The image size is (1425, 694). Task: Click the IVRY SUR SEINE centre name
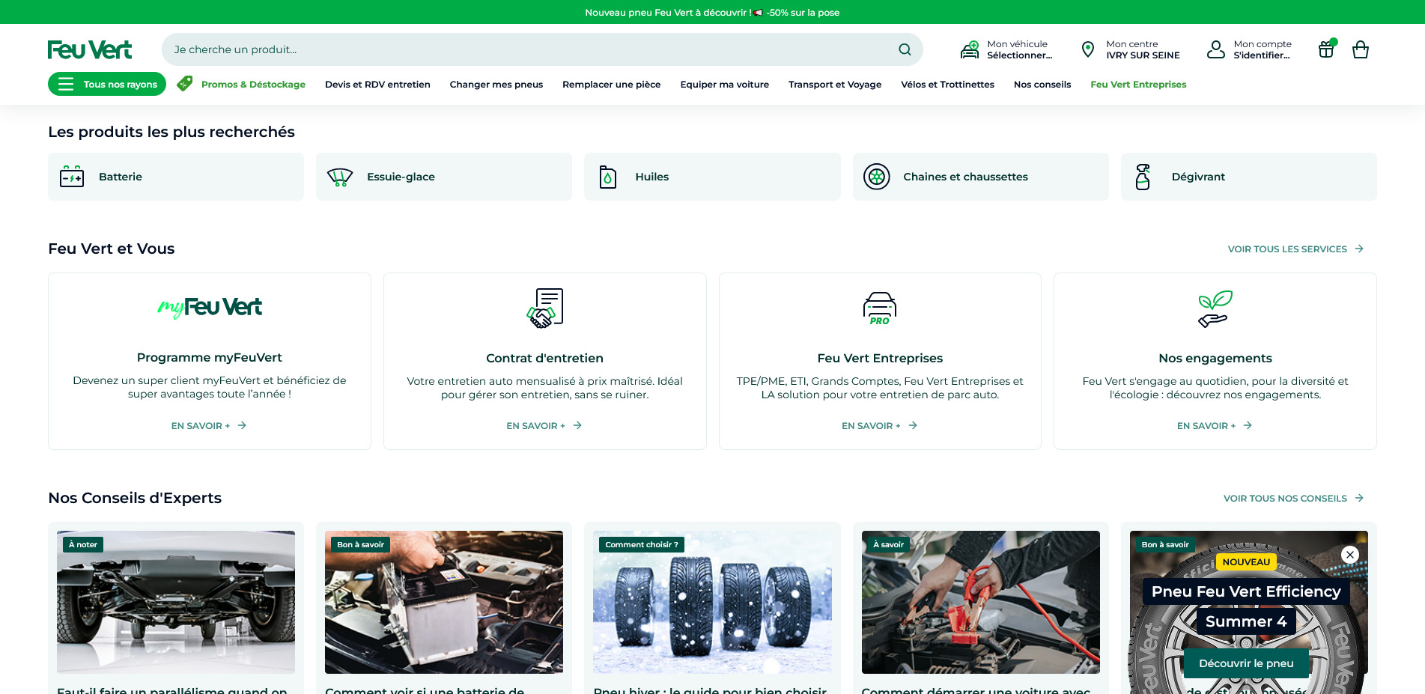(x=1143, y=55)
